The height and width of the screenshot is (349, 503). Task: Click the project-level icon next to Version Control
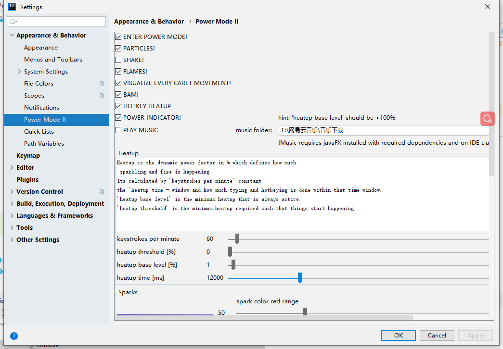point(102,191)
